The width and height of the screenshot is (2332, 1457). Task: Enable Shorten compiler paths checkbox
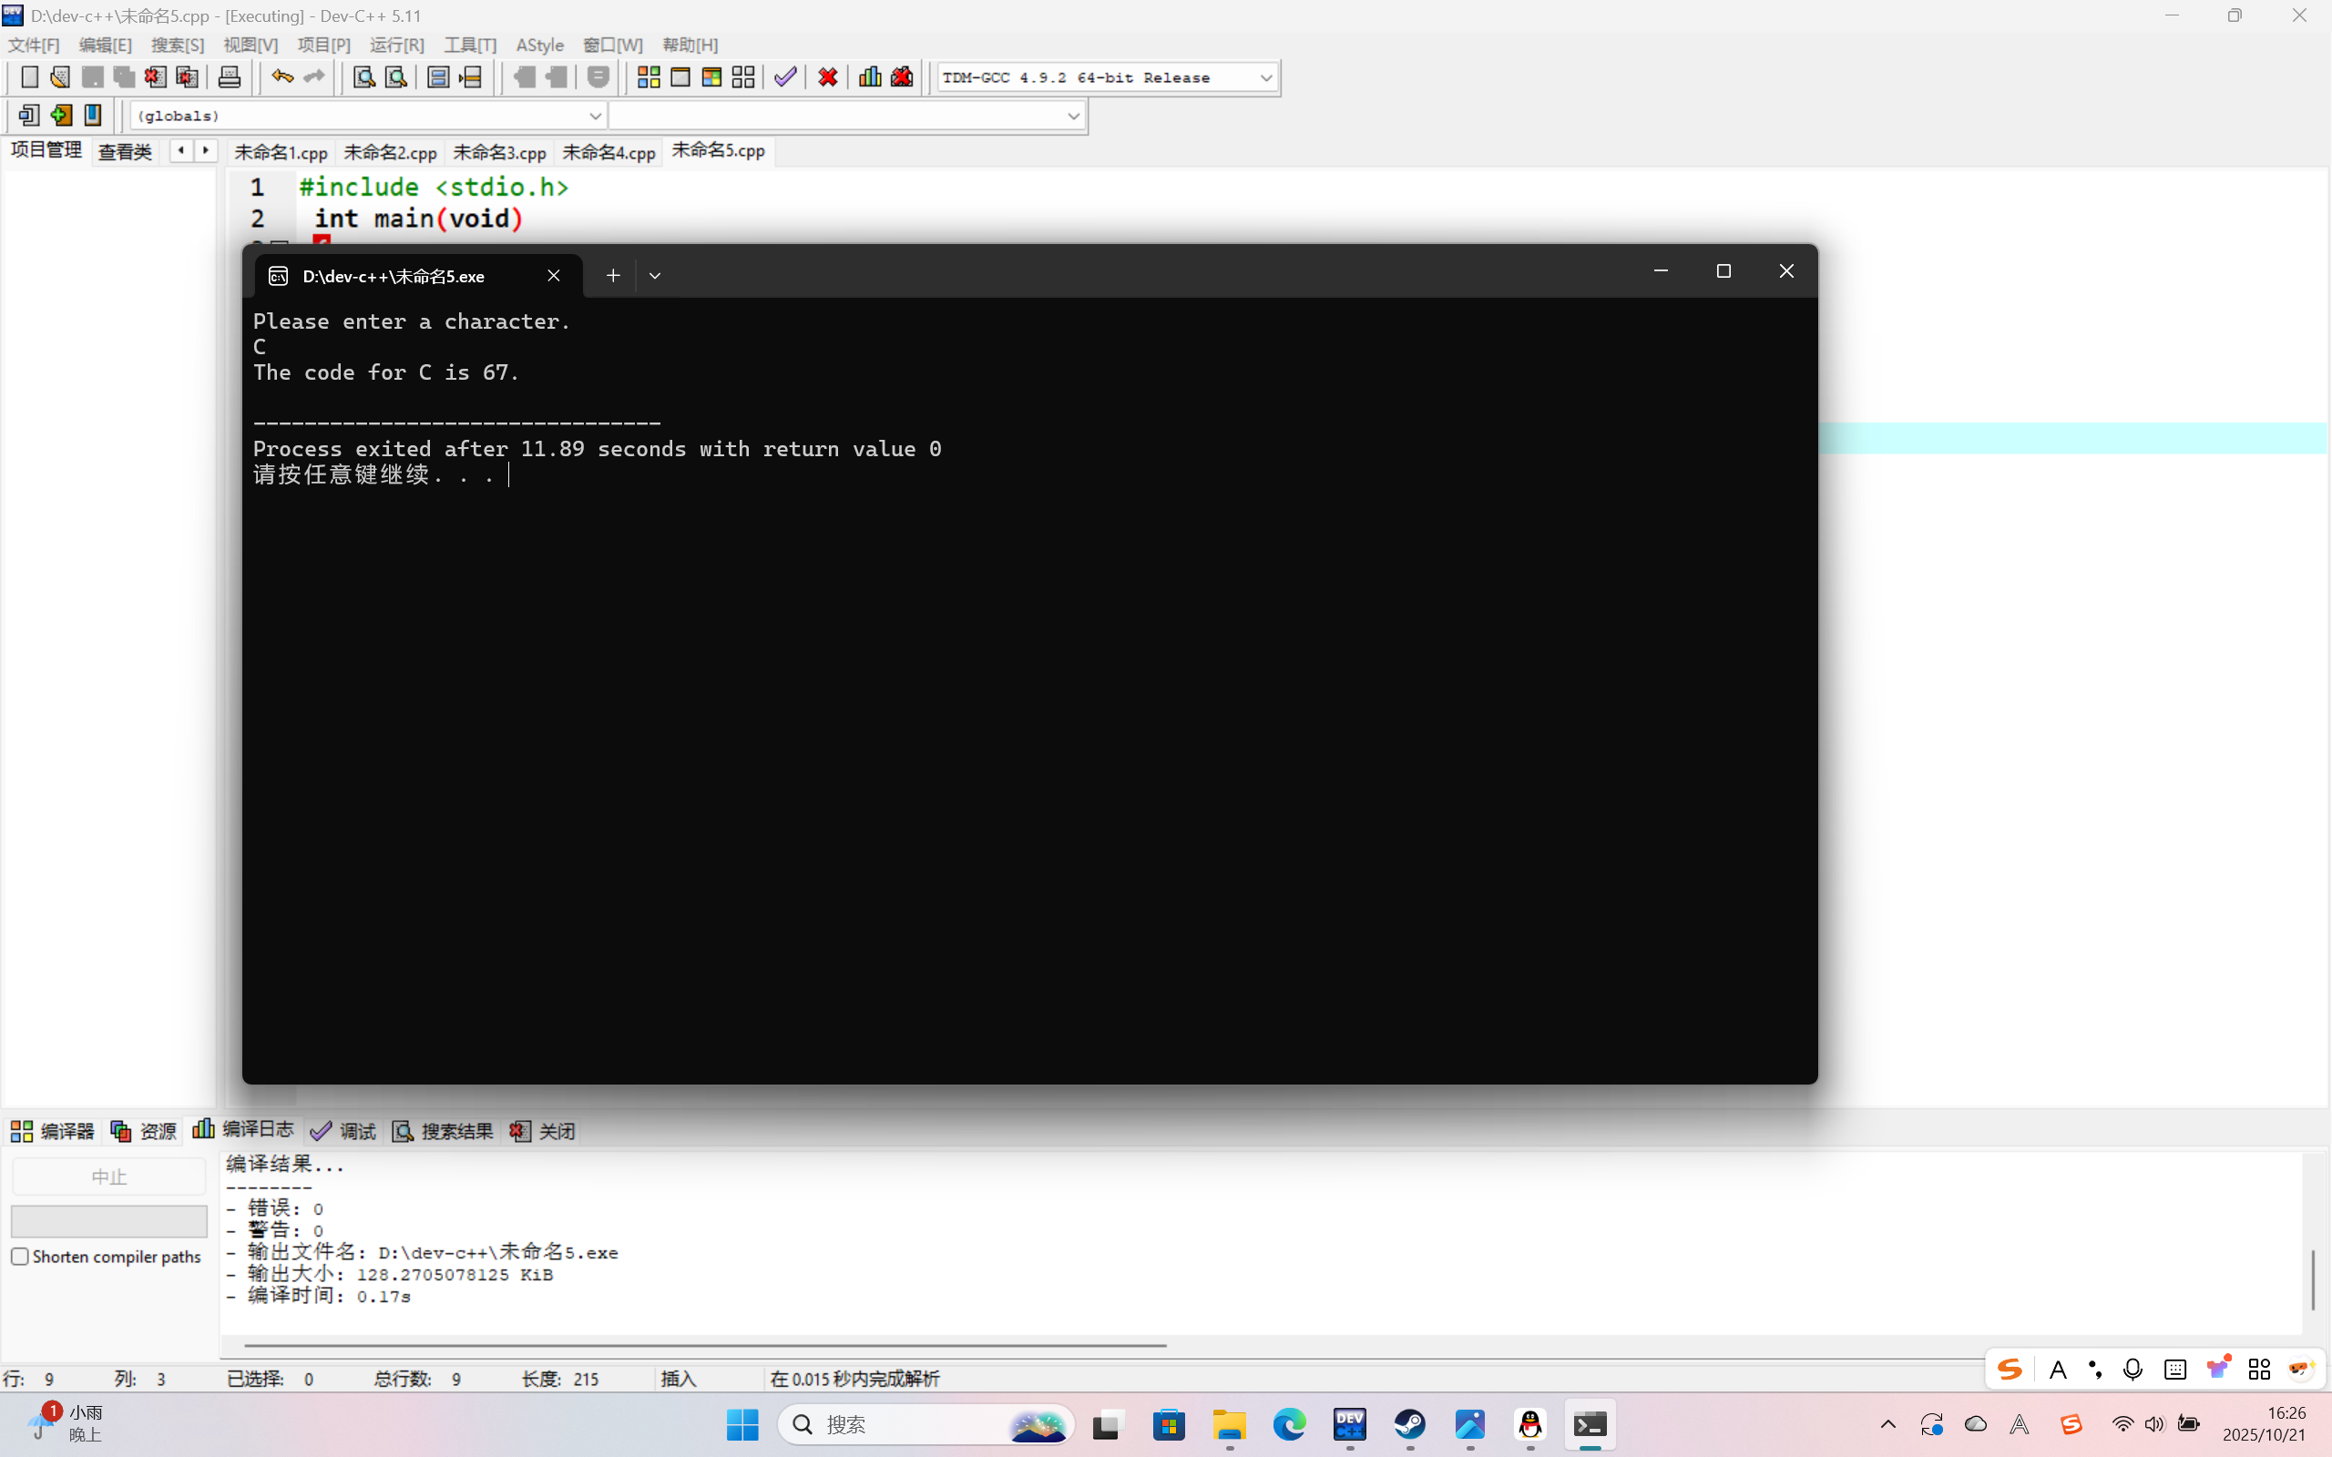20,1257
